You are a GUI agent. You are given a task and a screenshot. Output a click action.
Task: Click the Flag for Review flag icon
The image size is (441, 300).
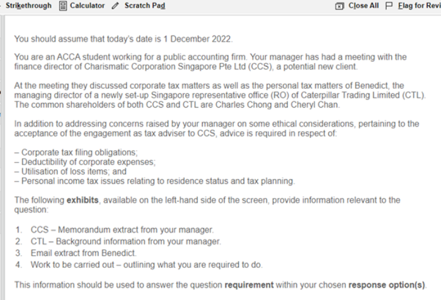click(x=389, y=6)
